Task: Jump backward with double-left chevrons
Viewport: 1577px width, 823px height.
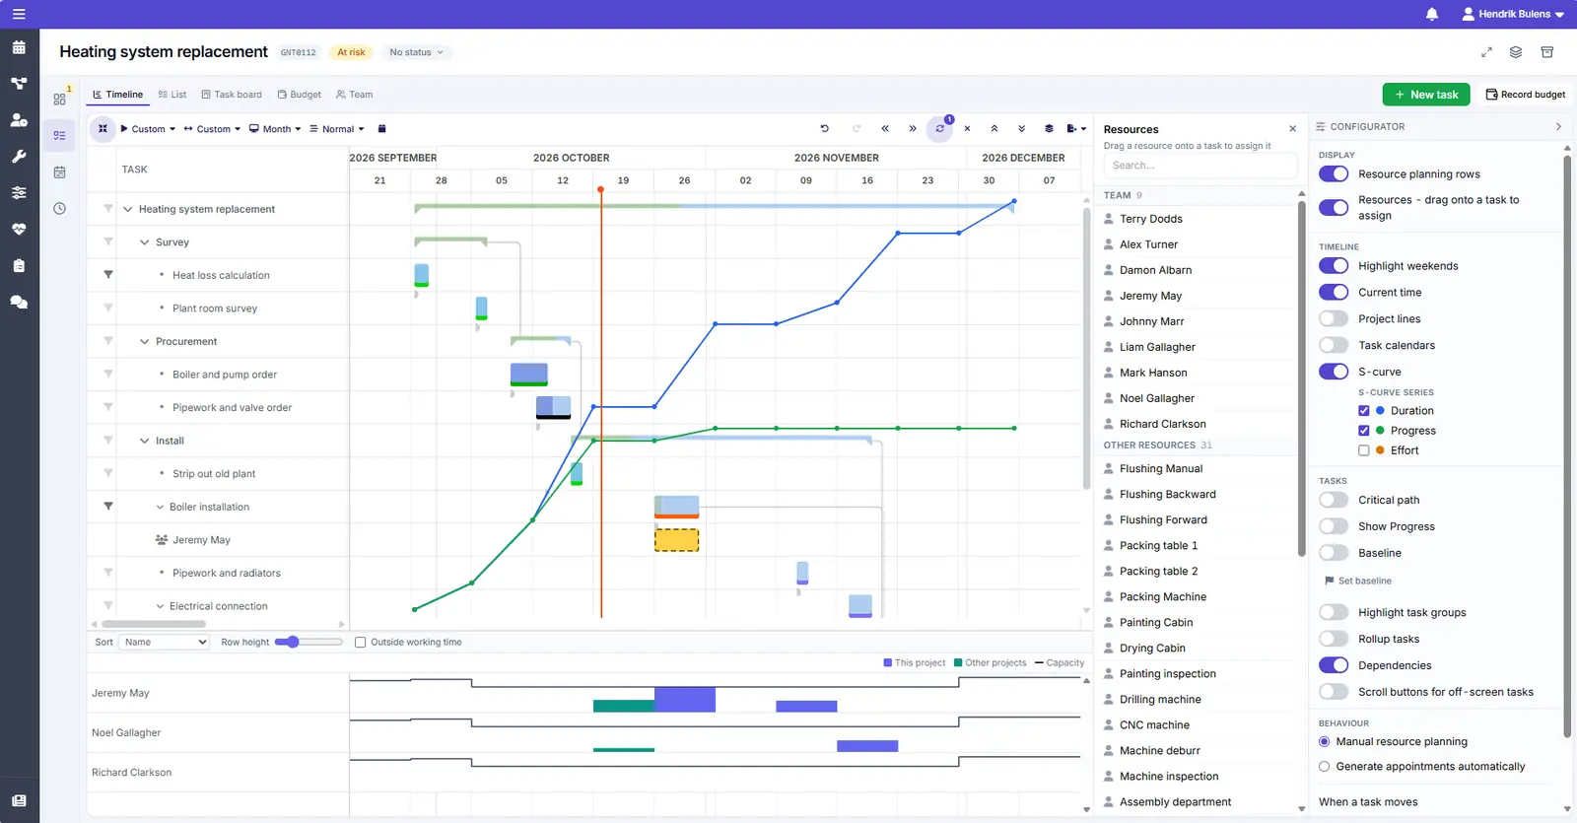Action: click(885, 128)
